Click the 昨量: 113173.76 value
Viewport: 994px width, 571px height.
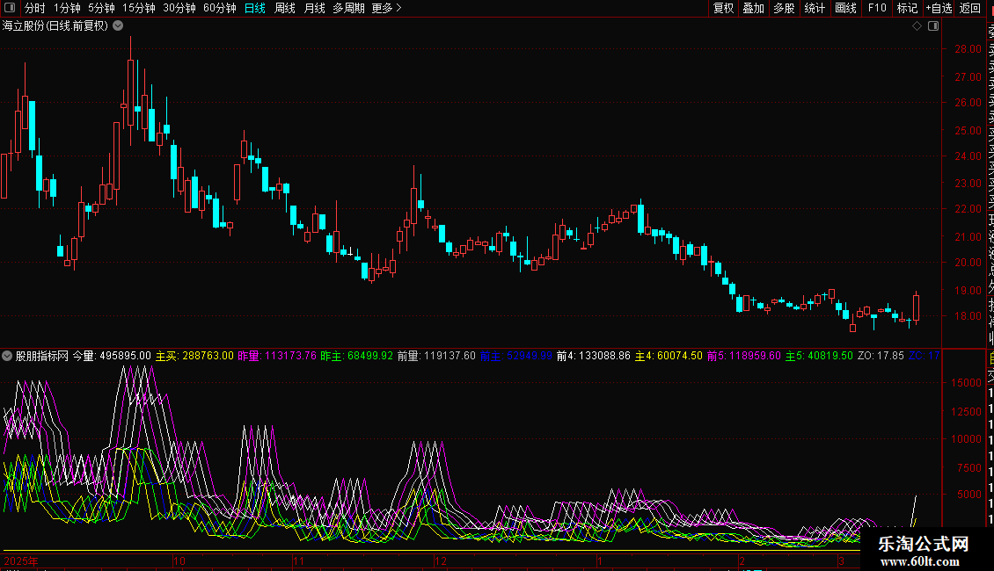277,356
